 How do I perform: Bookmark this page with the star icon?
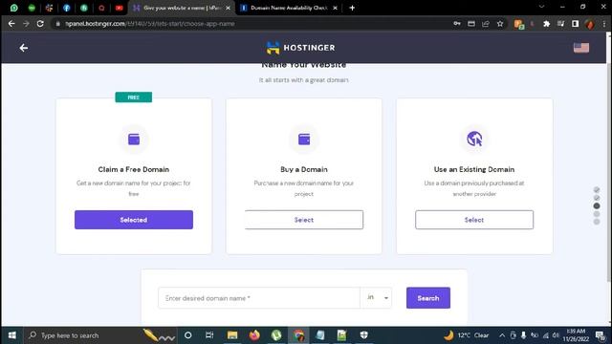click(500, 24)
